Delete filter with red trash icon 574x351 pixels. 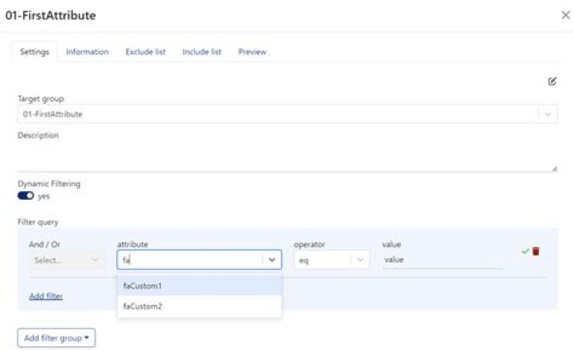[x=536, y=251]
